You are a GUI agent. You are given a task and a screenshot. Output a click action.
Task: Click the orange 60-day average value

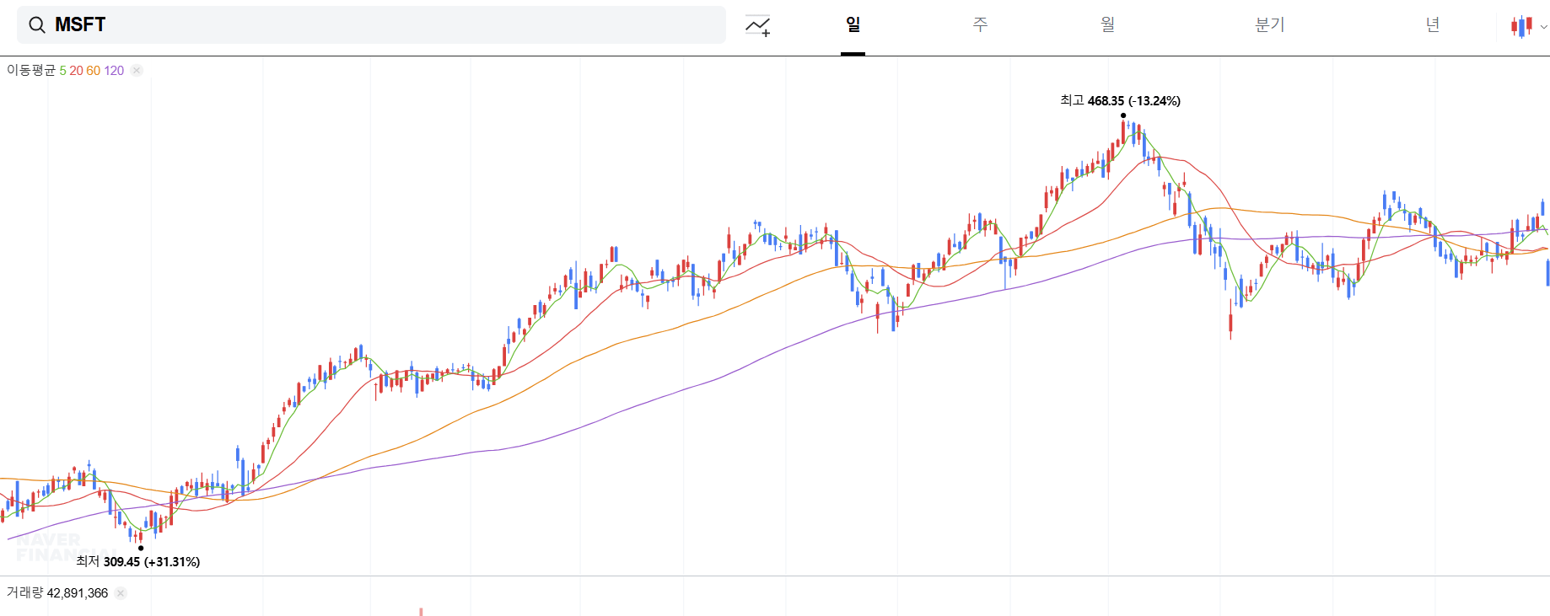coord(93,71)
